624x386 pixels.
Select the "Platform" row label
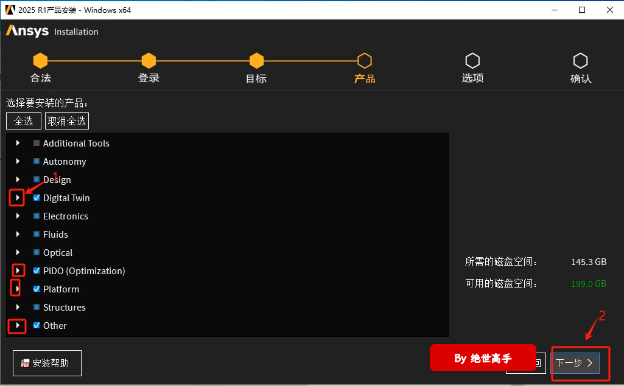click(61, 289)
